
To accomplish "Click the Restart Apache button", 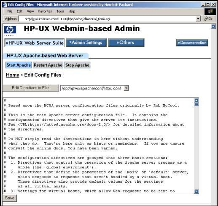I will tap(48, 65).
